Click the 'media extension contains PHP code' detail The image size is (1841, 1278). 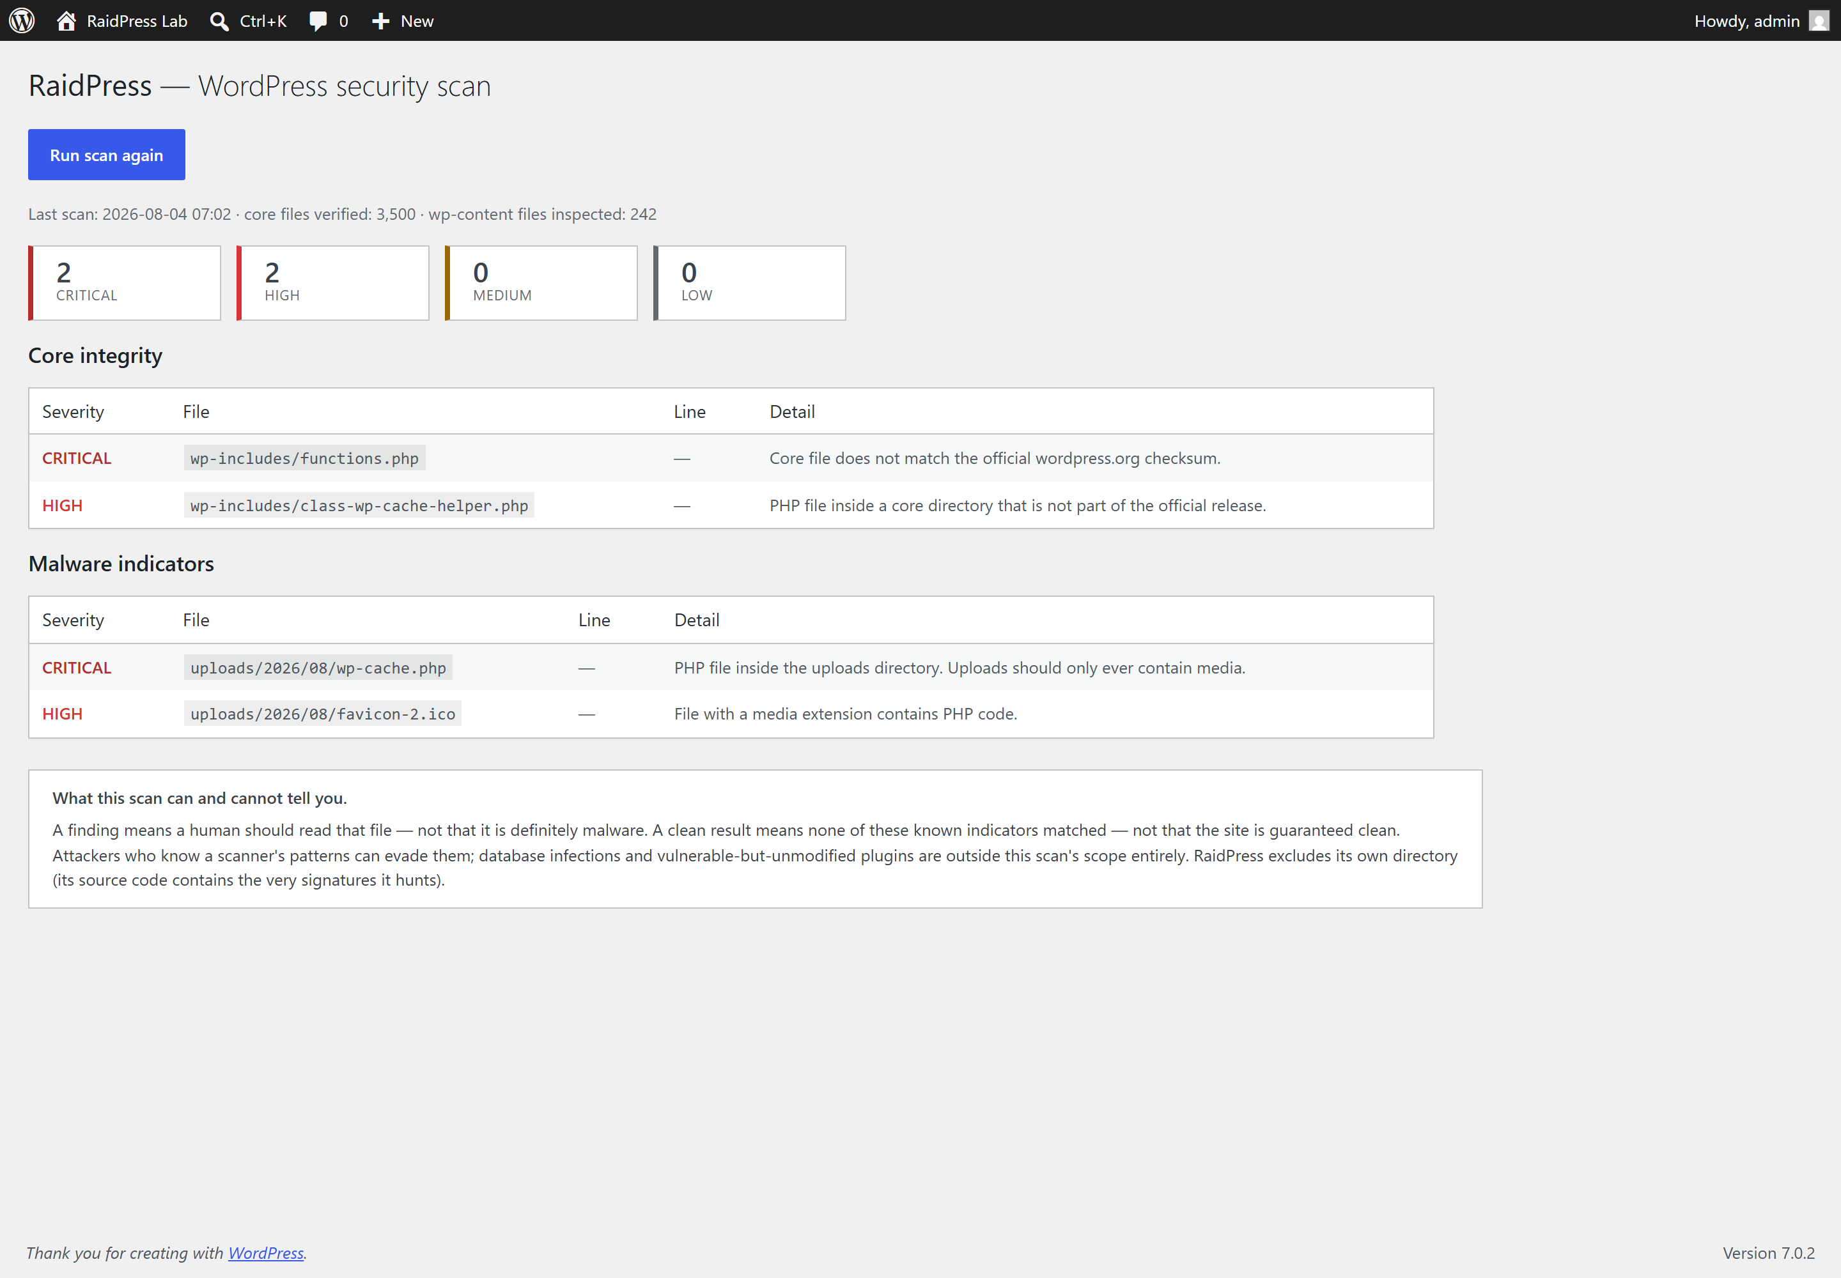[845, 714]
